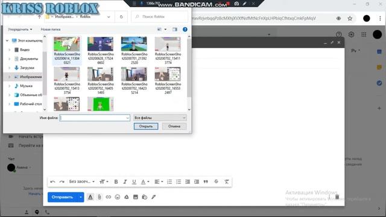Select thumbnail RobloxScreenShot20200614_11304

(x=67, y=51)
